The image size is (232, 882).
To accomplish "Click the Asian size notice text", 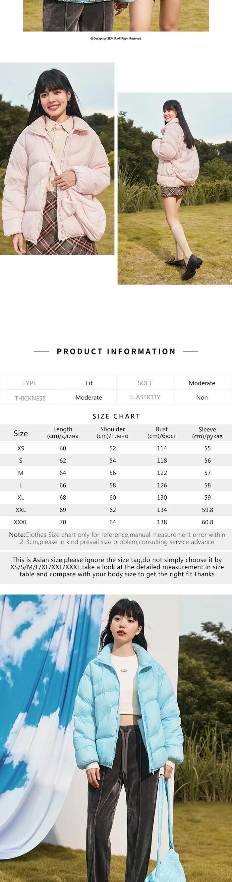I will [117, 567].
